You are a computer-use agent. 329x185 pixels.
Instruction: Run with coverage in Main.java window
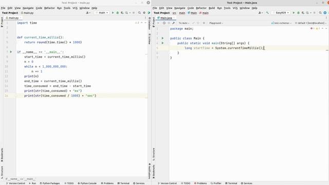tap(303, 13)
